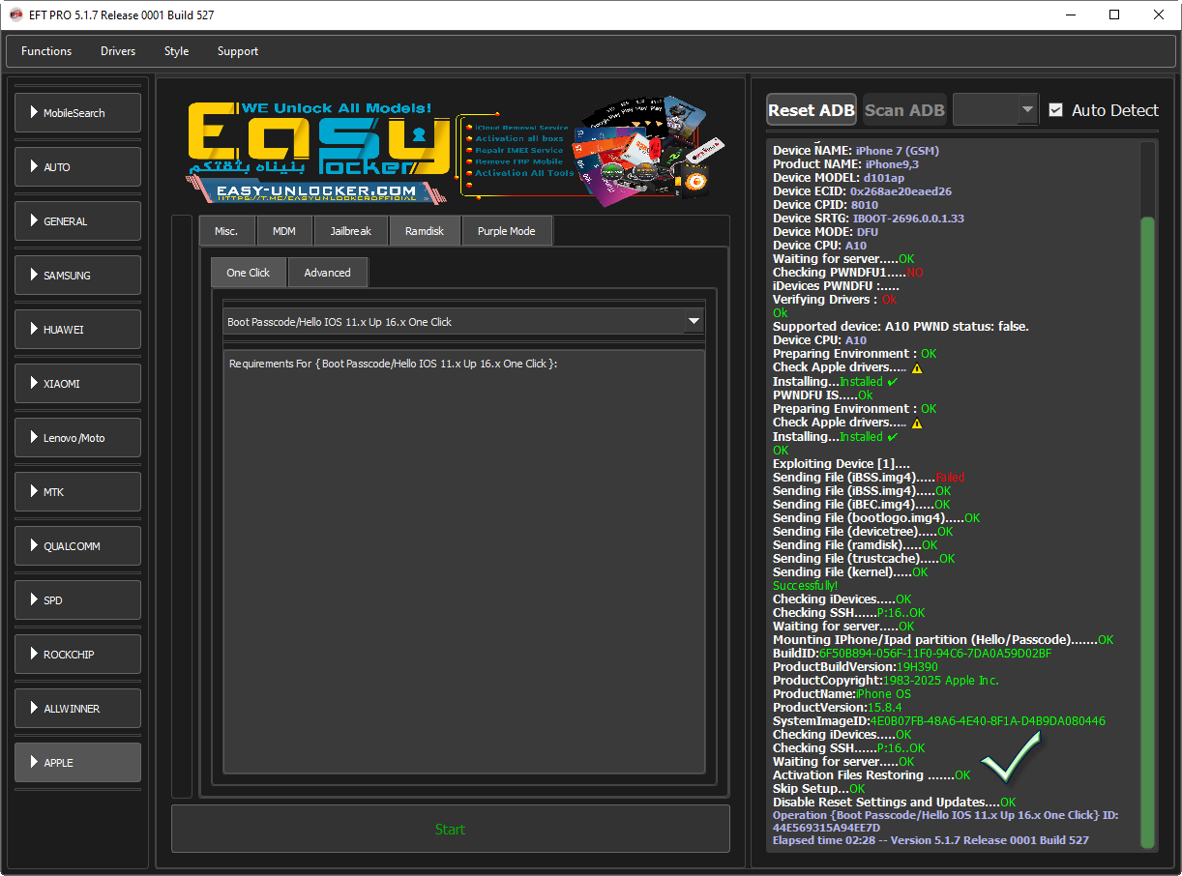The image size is (1182, 876).
Task: Expand the QUALCOMM section
Action: click(78, 546)
